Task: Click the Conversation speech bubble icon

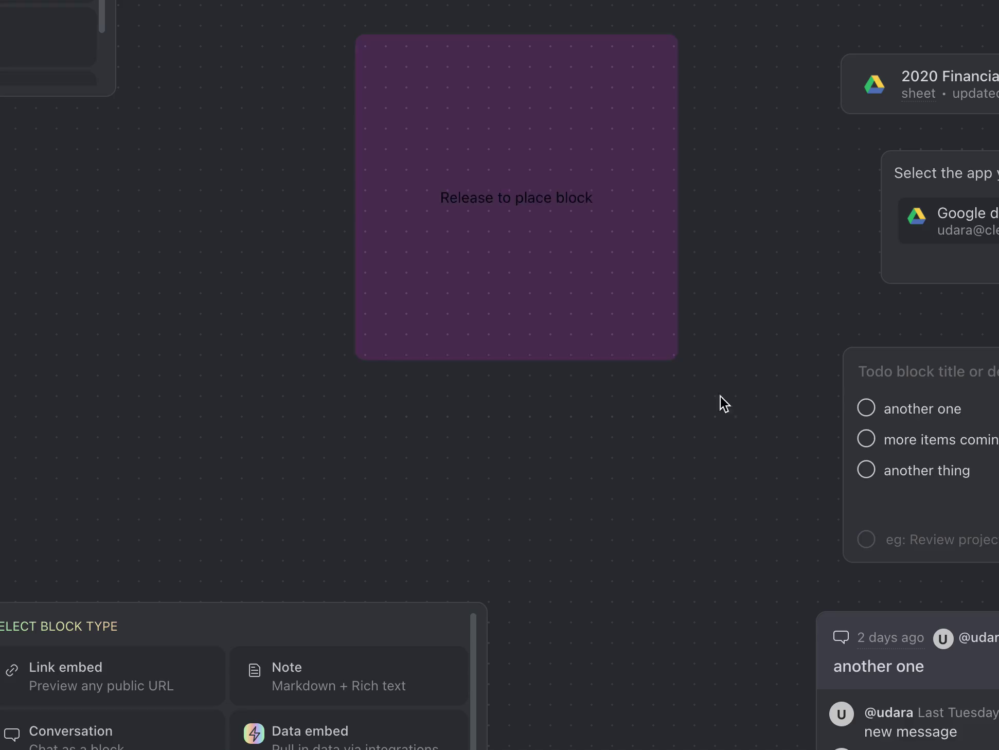Action: (12, 735)
